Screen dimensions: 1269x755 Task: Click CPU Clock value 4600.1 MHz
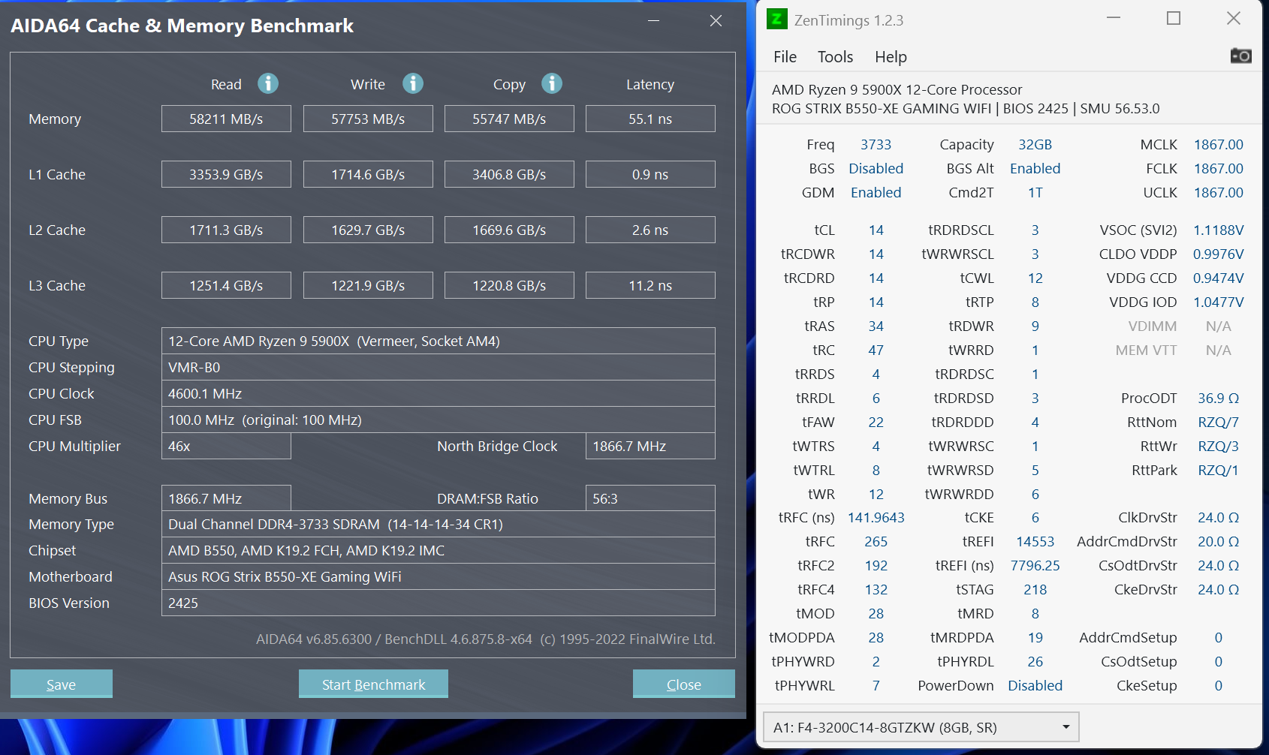click(x=439, y=393)
